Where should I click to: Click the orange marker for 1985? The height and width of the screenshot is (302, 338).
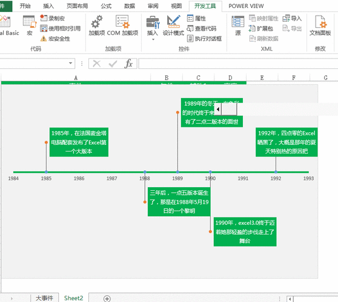pyautogui.click(x=46, y=143)
